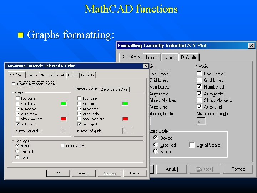This screenshot has height=193, width=257.
Task: Toggle Y-Axis Log Scale in back dialog
Action: click(x=199, y=74)
